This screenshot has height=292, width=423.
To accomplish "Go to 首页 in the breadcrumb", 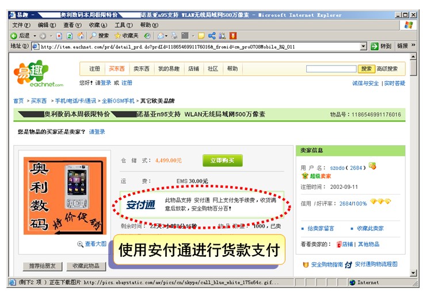I will 18,101.
